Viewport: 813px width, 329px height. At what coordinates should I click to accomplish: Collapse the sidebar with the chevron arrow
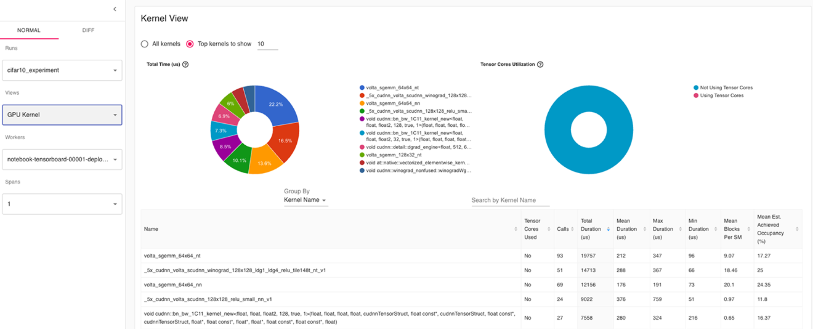pyautogui.click(x=115, y=9)
